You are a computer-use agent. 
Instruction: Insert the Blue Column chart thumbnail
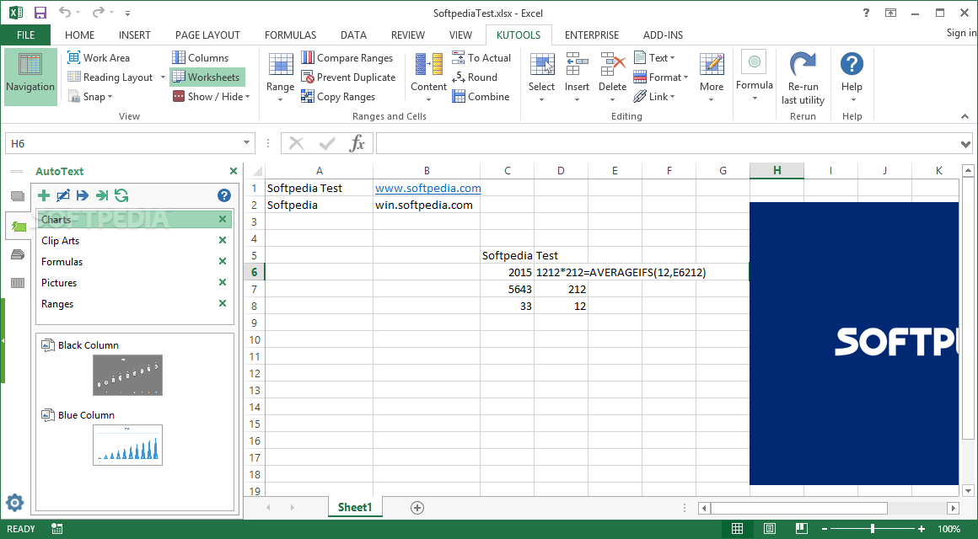[x=128, y=445]
